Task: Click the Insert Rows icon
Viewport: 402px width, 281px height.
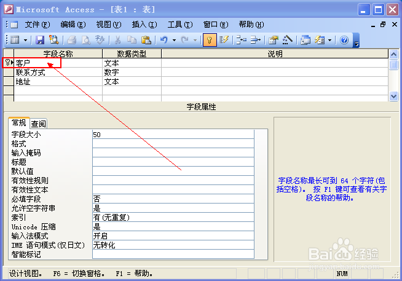Action: click(241, 40)
